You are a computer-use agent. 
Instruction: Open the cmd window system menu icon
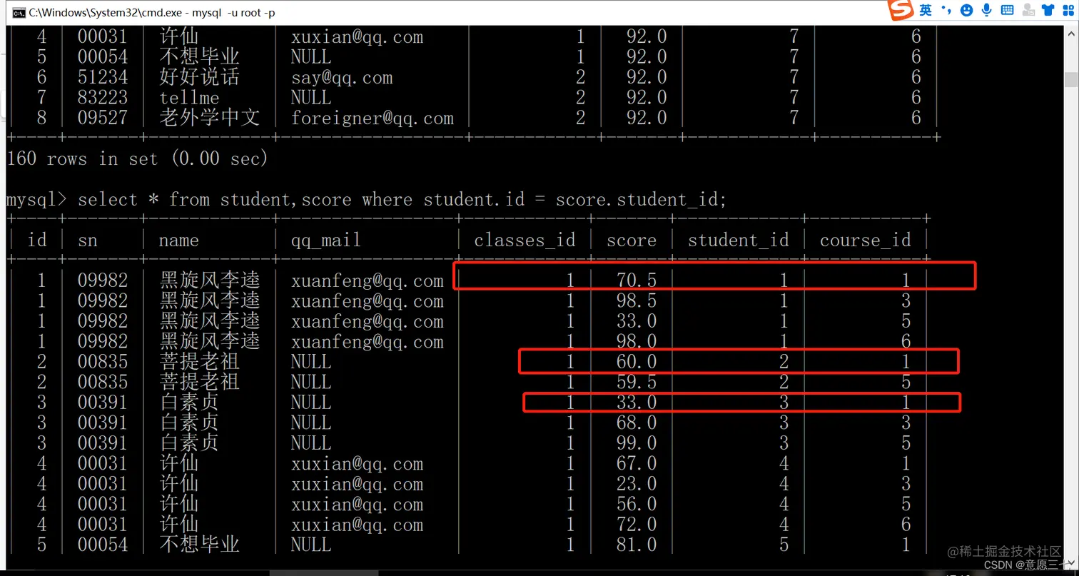(19, 13)
